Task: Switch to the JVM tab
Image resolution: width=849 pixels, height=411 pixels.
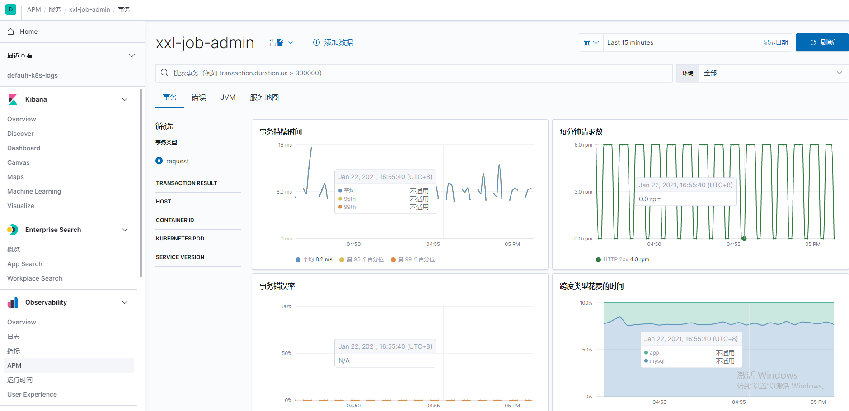Action: coord(228,97)
